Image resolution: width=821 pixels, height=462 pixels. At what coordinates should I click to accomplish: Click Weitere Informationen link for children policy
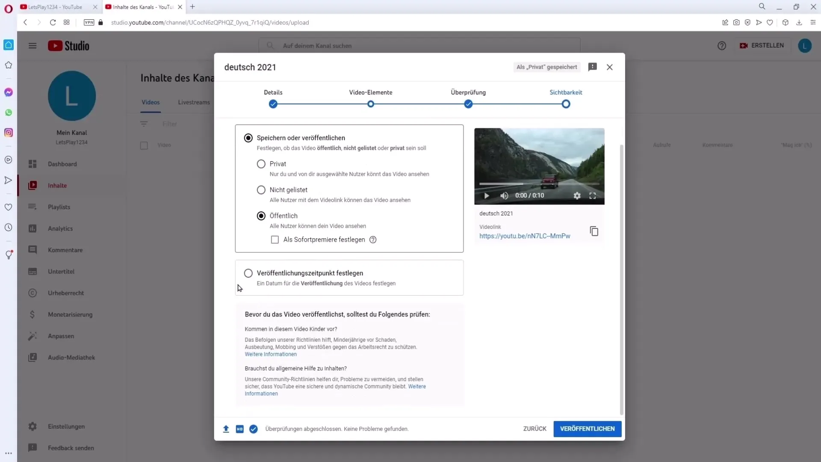pos(271,354)
